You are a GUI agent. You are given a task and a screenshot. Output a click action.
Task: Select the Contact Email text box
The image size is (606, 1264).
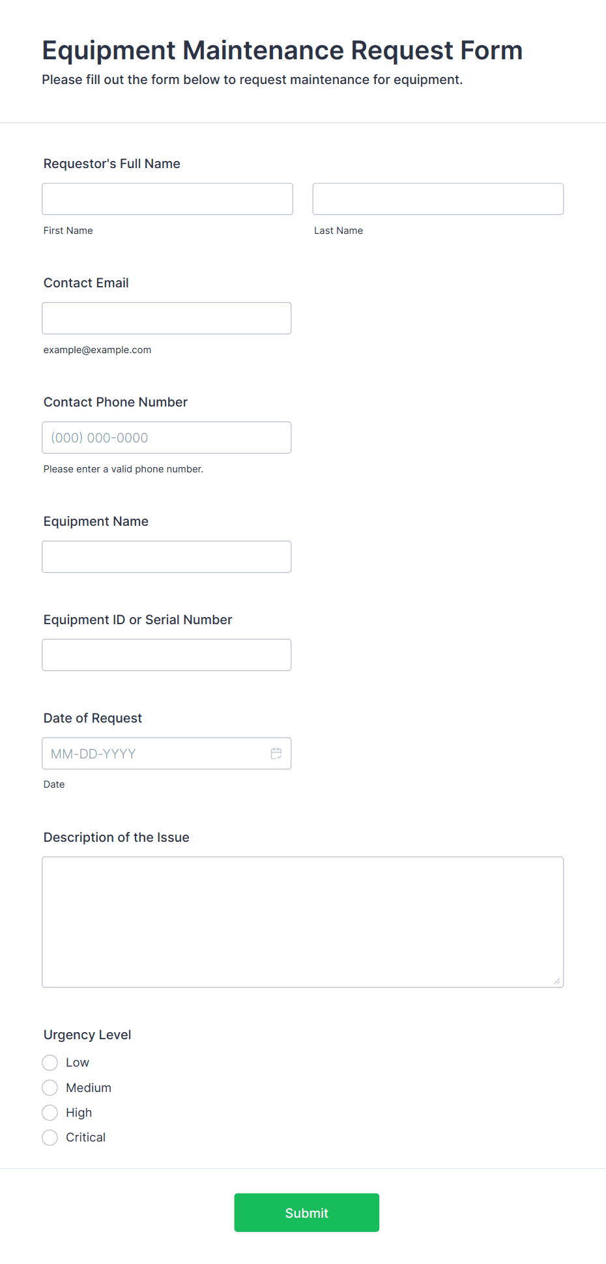tap(166, 318)
